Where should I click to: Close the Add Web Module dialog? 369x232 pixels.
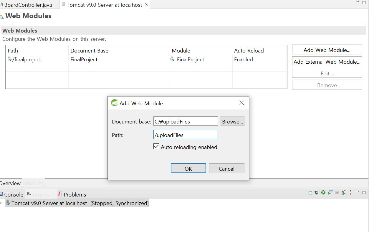click(241, 103)
